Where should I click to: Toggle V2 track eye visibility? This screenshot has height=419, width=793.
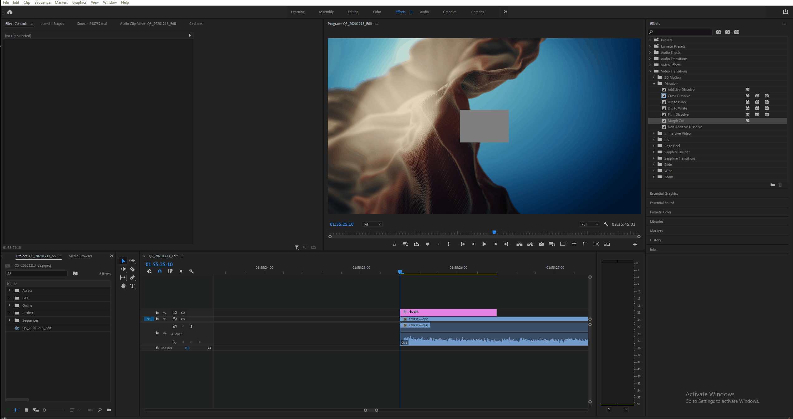coord(183,313)
